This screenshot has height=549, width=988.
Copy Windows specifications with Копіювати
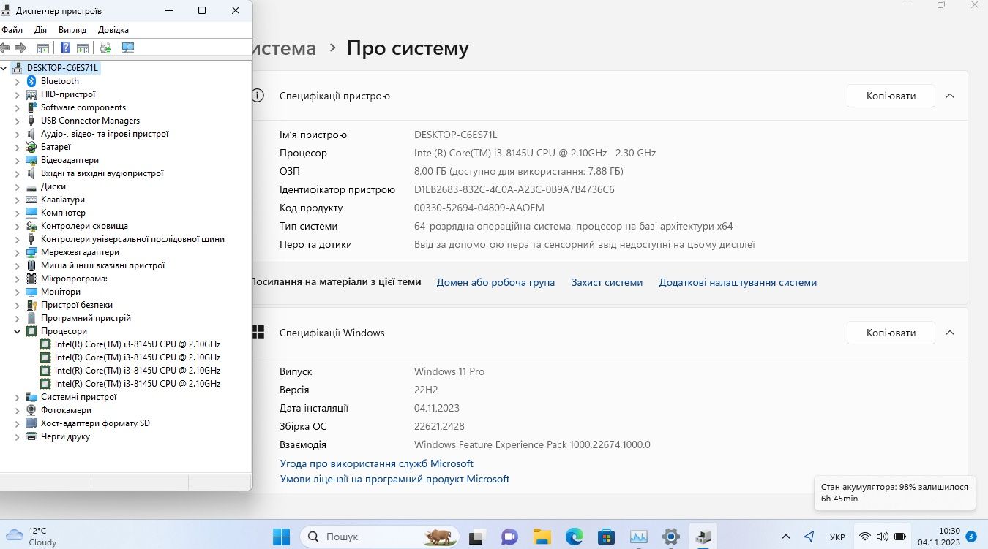click(x=891, y=333)
